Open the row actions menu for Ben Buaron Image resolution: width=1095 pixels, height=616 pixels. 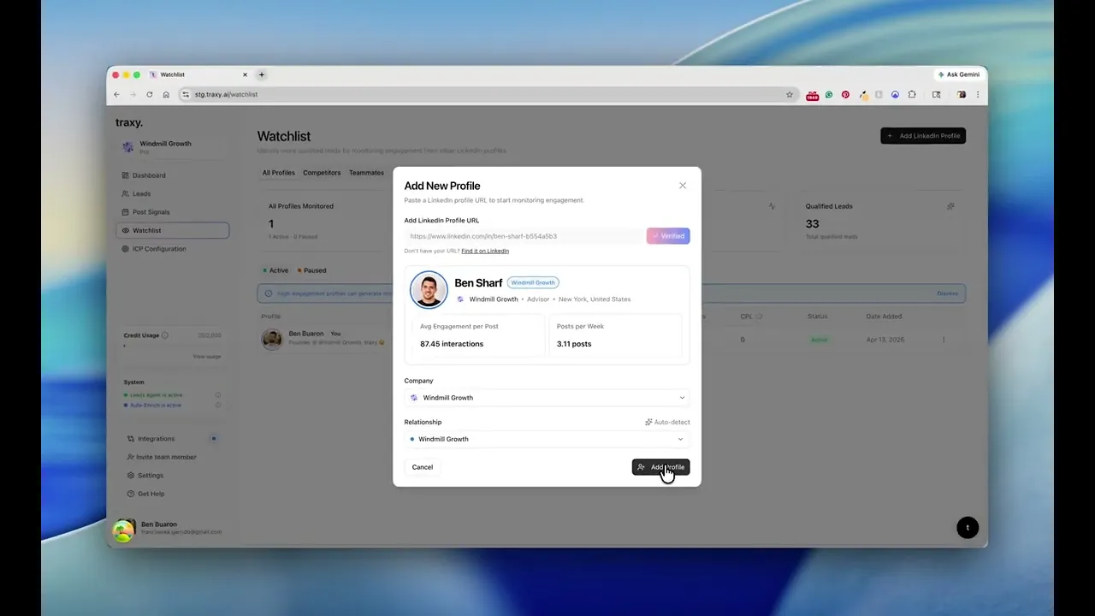[x=944, y=340]
